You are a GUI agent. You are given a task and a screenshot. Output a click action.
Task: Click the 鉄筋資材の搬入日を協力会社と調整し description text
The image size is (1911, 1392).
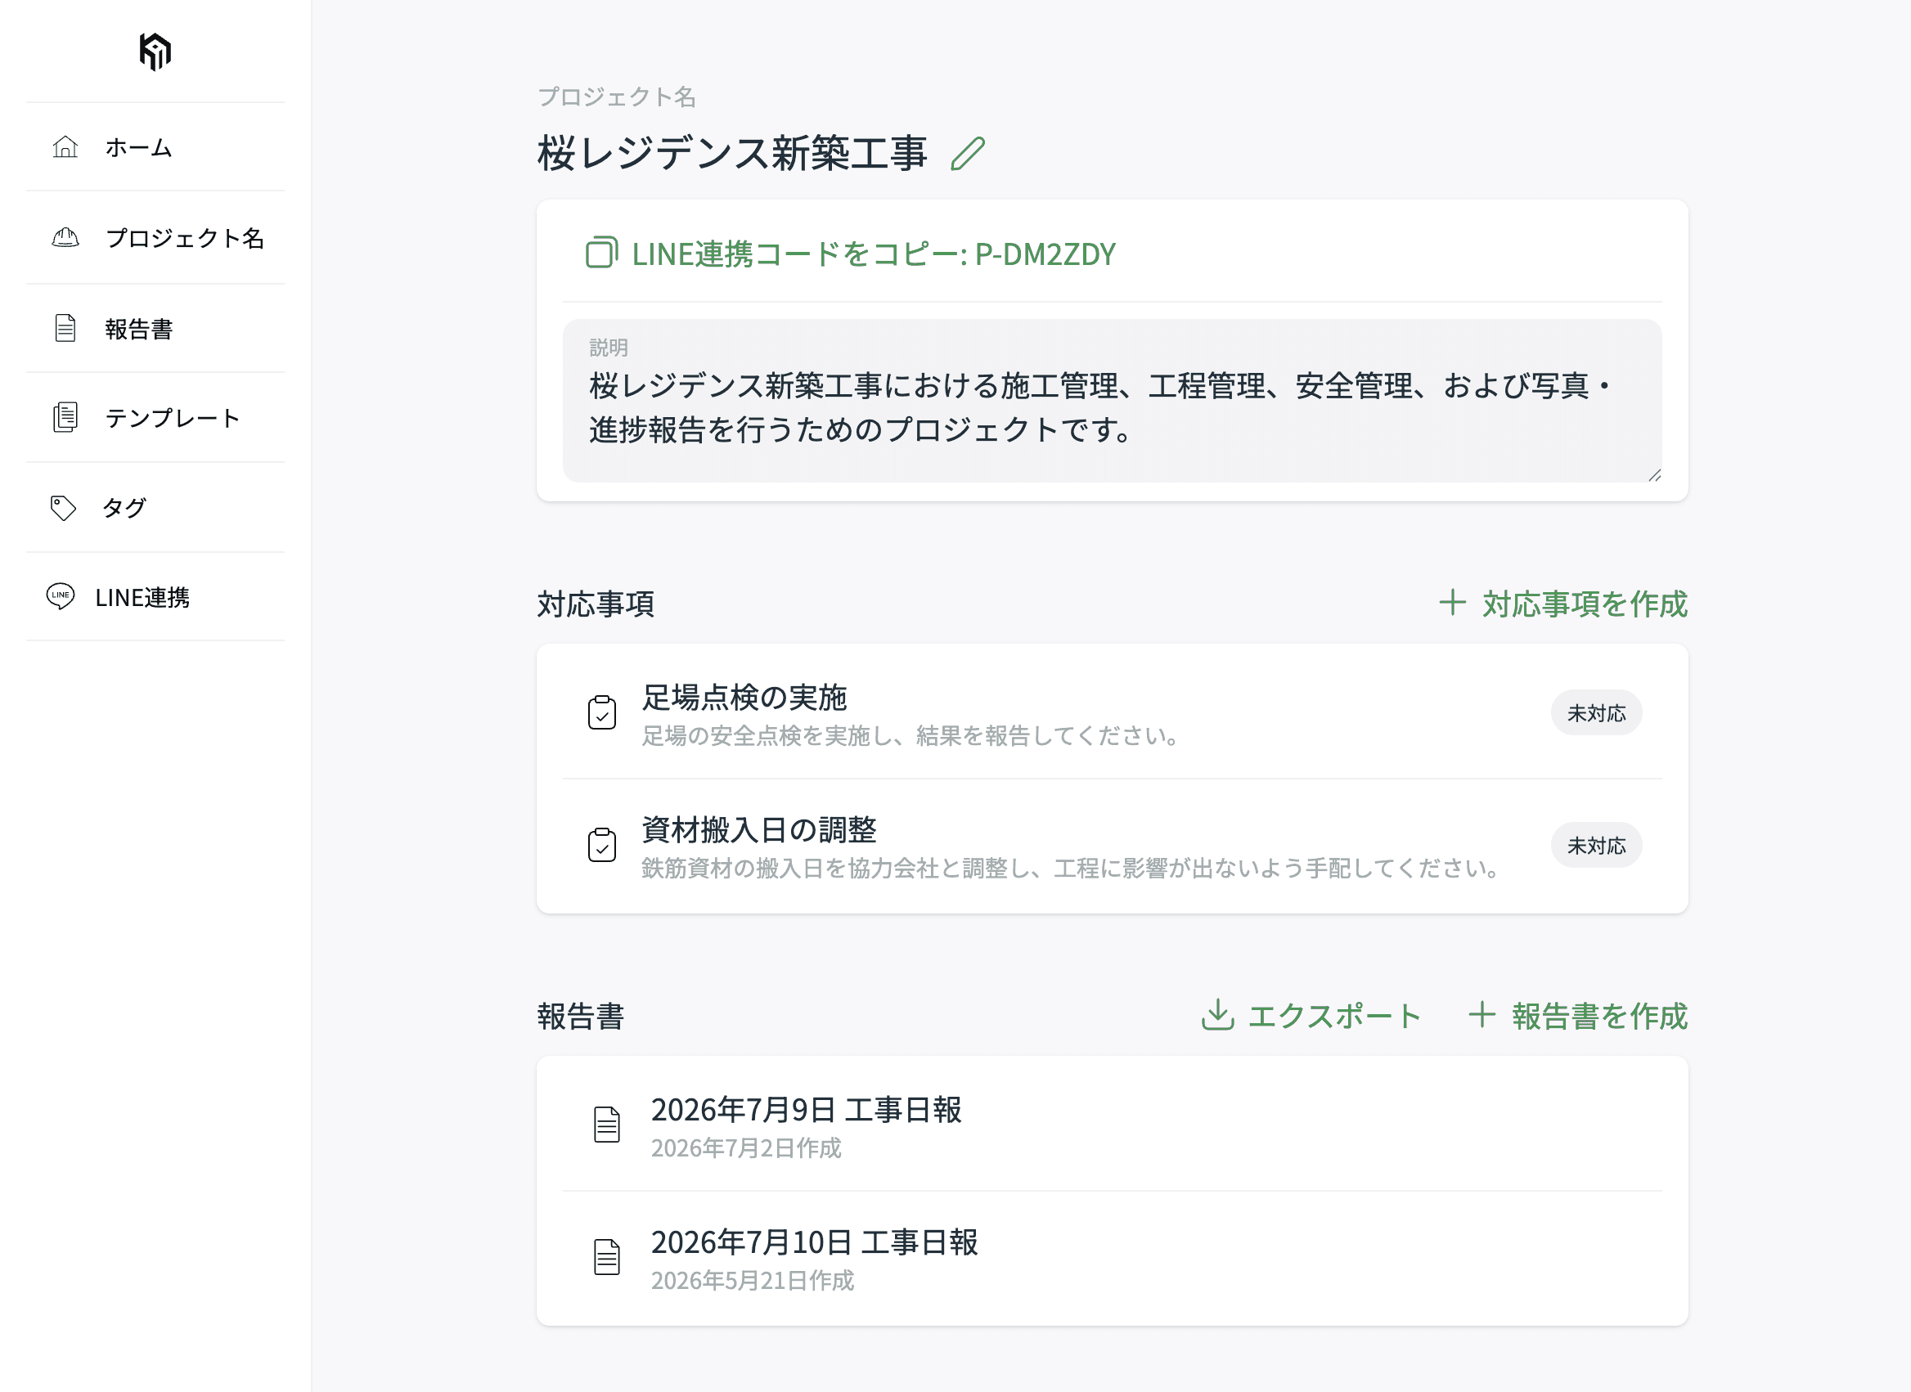coord(1070,868)
